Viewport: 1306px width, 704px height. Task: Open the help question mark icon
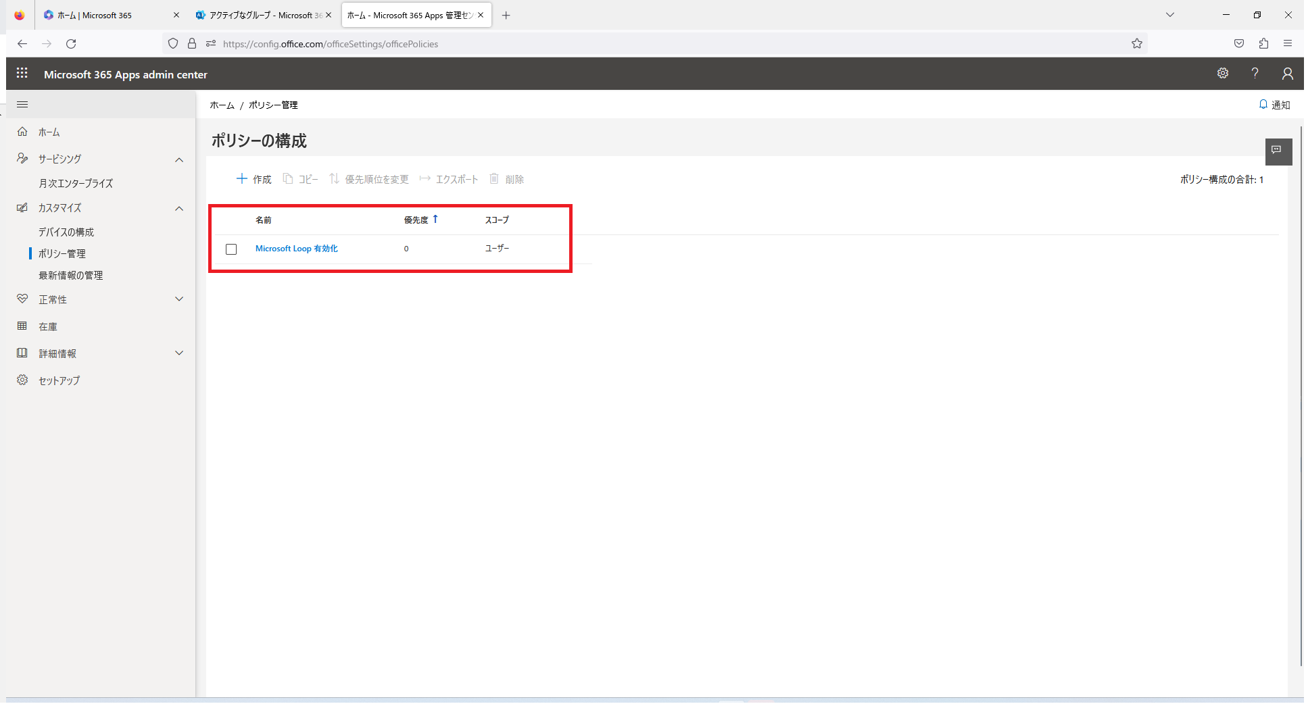pos(1255,73)
